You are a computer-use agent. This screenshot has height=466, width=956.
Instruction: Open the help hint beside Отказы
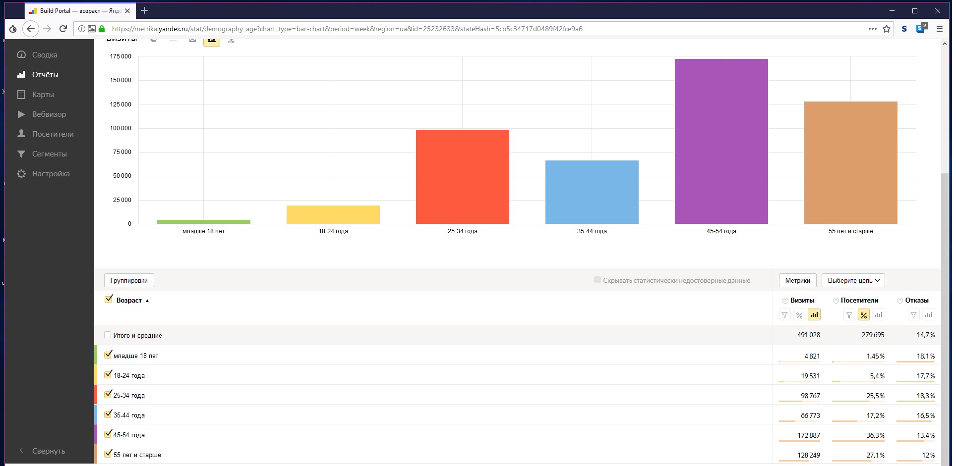(900, 301)
